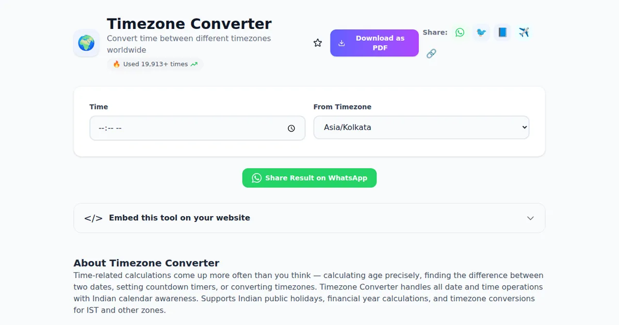Image resolution: width=619 pixels, height=325 pixels.
Task: Click inside the Time input field
Action: click(x=181, y=128)
